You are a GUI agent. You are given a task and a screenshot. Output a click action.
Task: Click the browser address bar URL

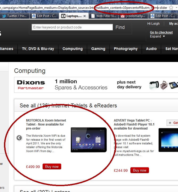[84, 8]
